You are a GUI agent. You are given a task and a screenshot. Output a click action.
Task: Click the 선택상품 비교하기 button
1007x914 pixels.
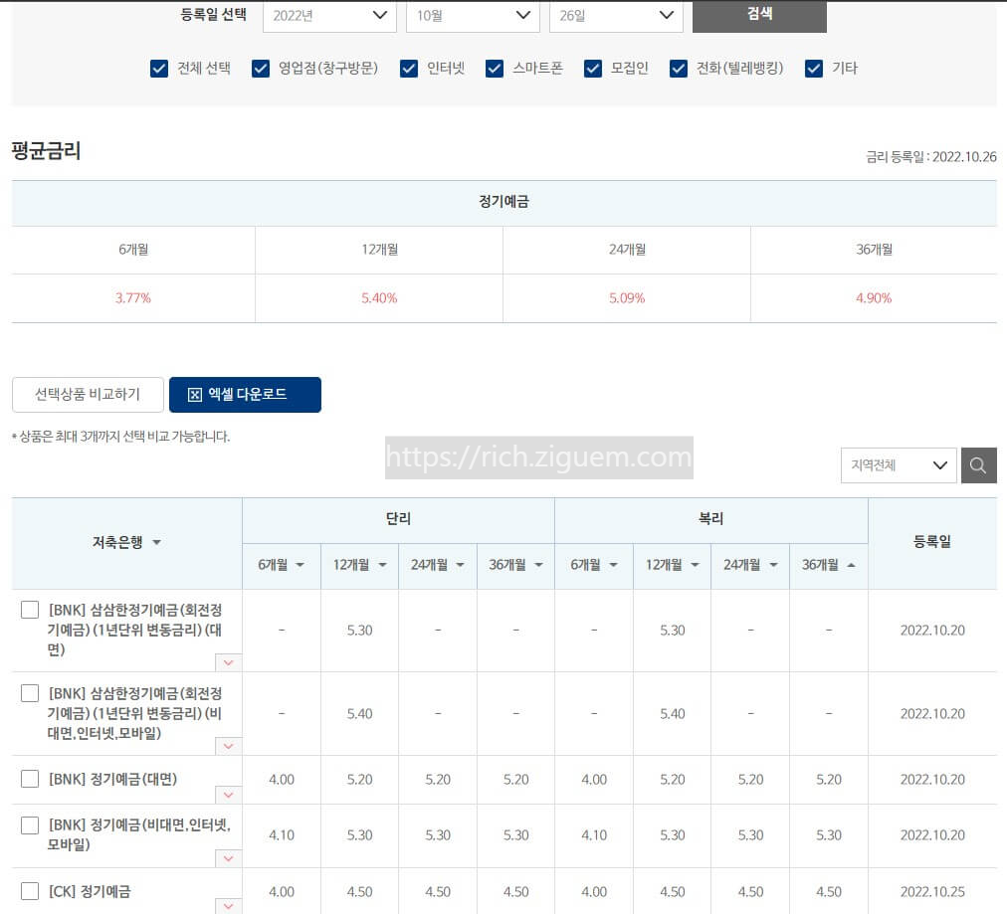87,395
